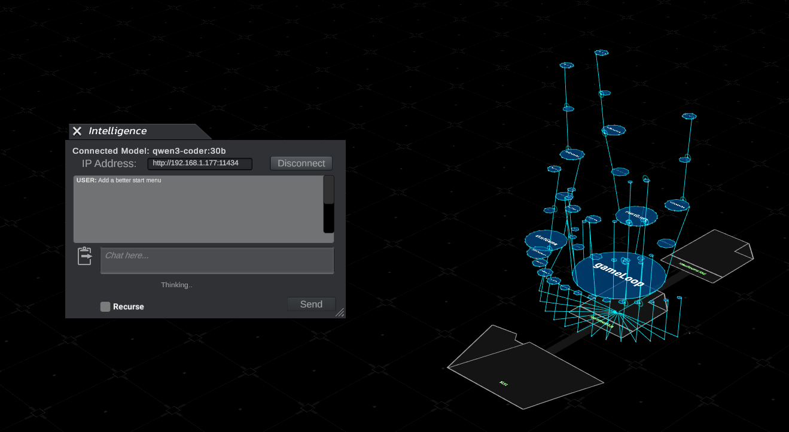The width and height of the screenshot is (789, 432).
Task: Click the resize grip at panel corner
Action: click(340, 312)
